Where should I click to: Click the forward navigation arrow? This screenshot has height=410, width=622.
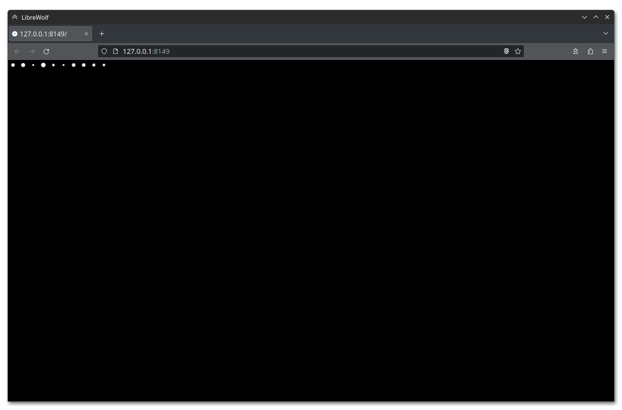pyautogui.click(x=32, y=52)
